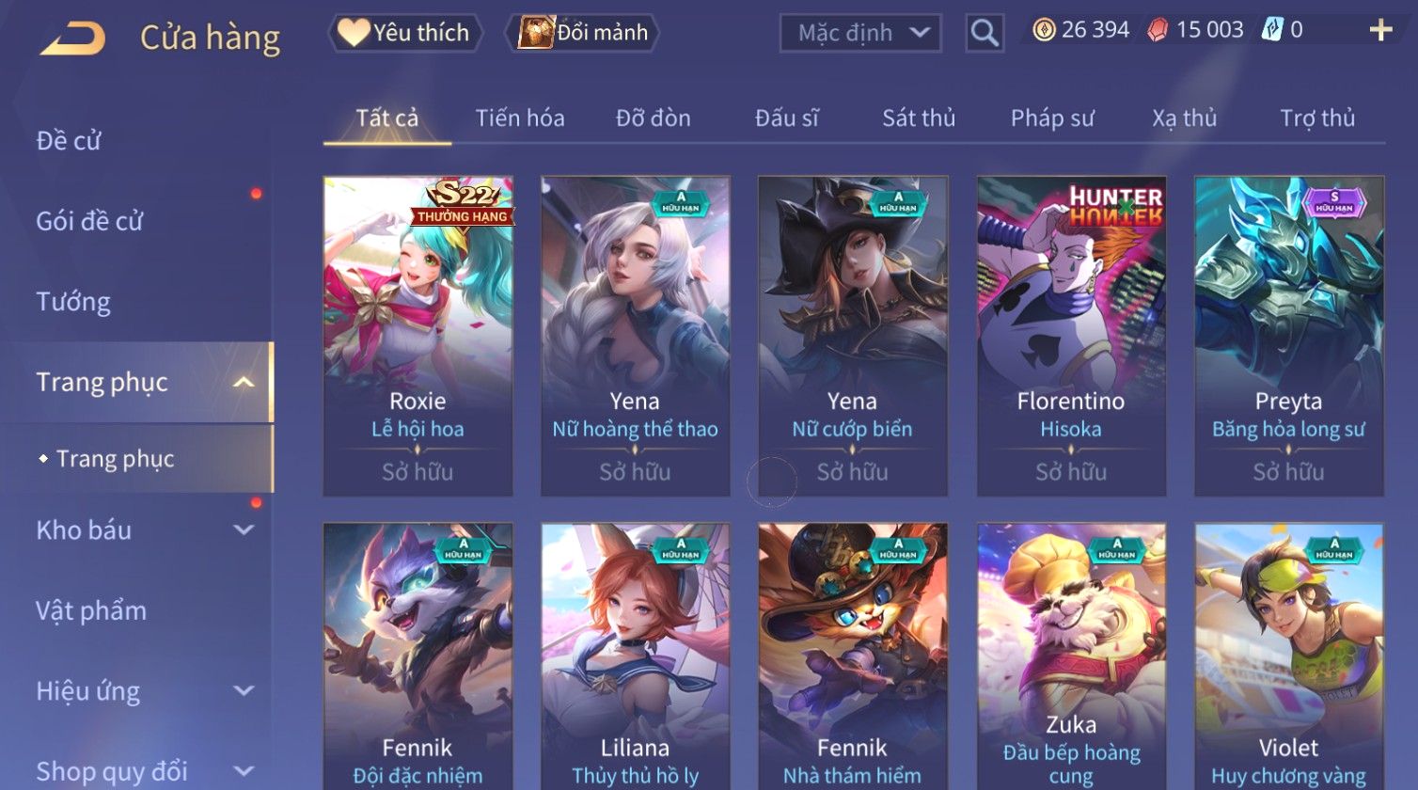Select Florentino Hisoka skin card
This screenshot has height=790, width=1418.
(x=1071, y=336)
